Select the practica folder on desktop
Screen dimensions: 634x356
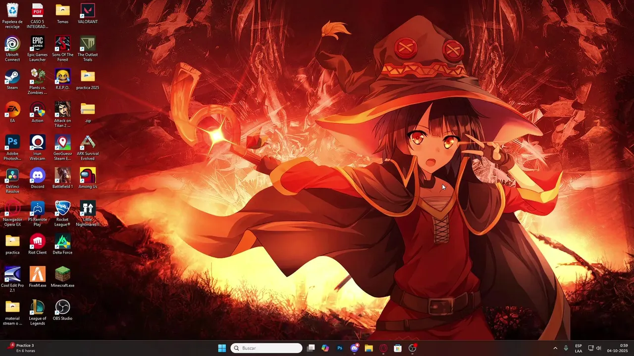(x=12, y=244)
